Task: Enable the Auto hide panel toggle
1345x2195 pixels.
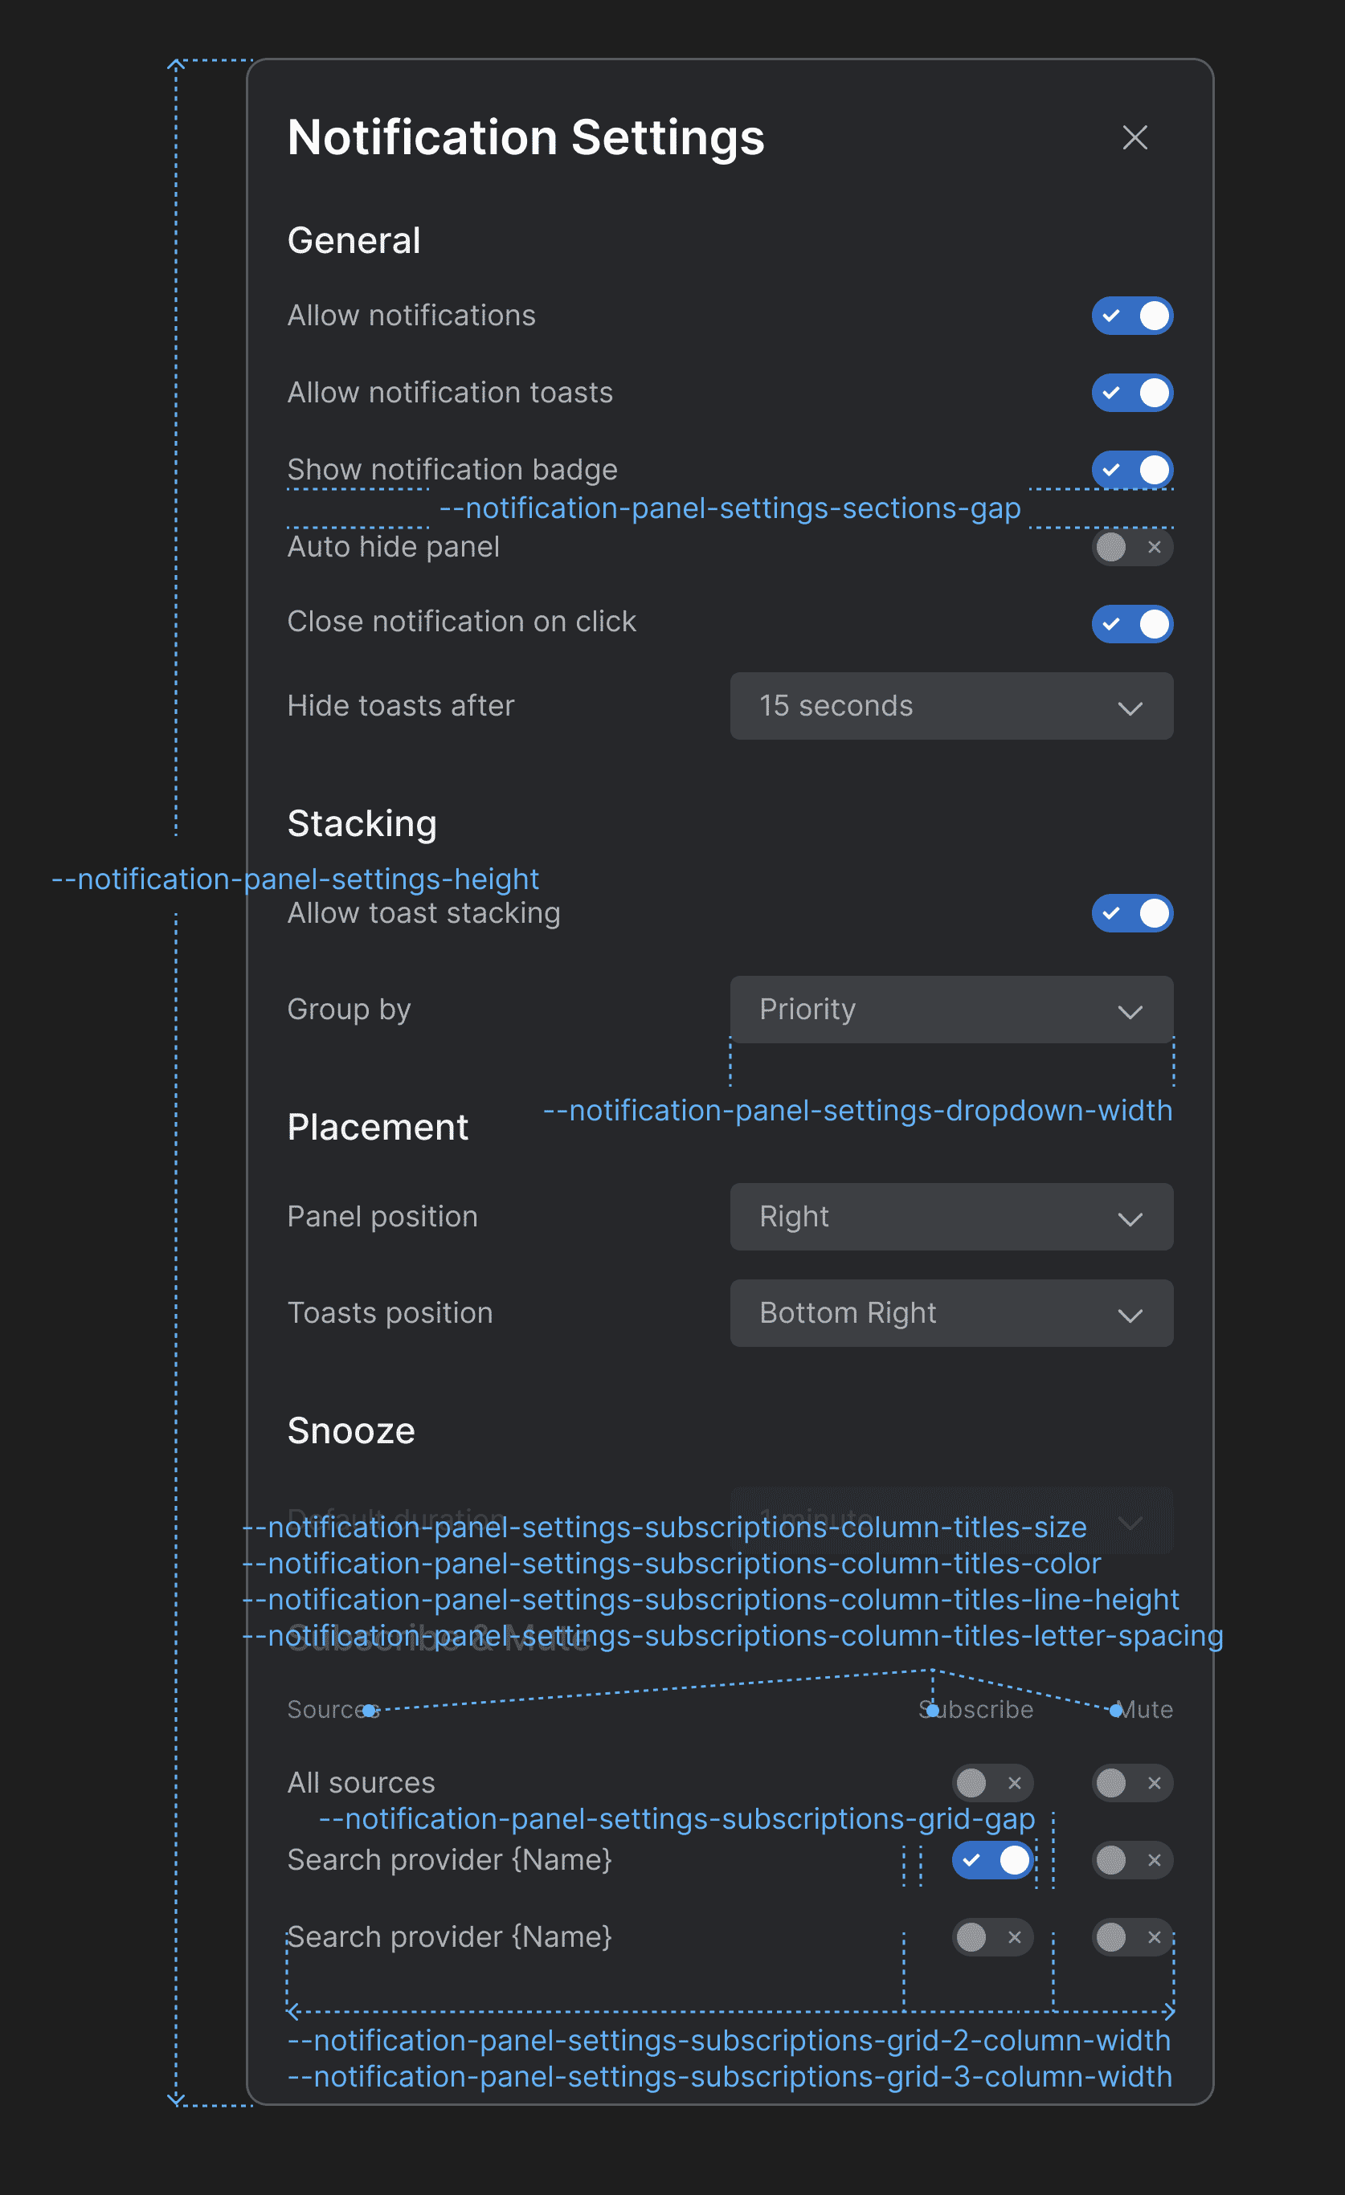Action: (x=1131, y=547)
